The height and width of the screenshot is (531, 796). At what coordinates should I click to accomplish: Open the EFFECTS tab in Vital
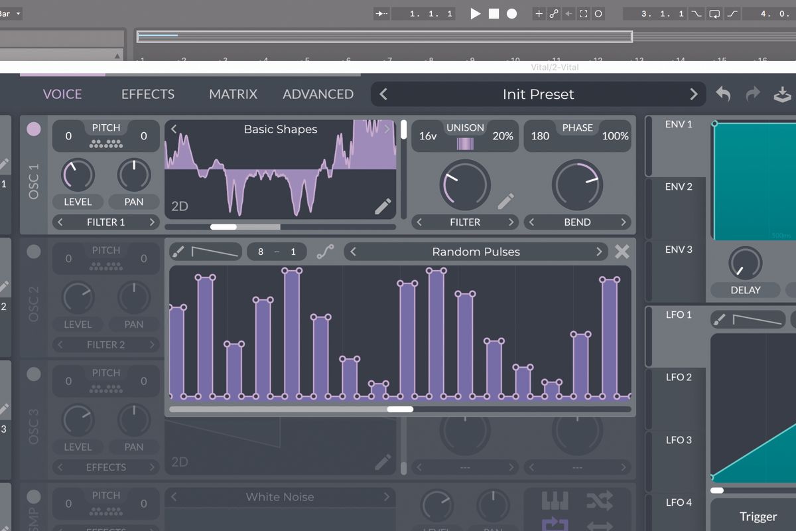[x=147, y=94]
